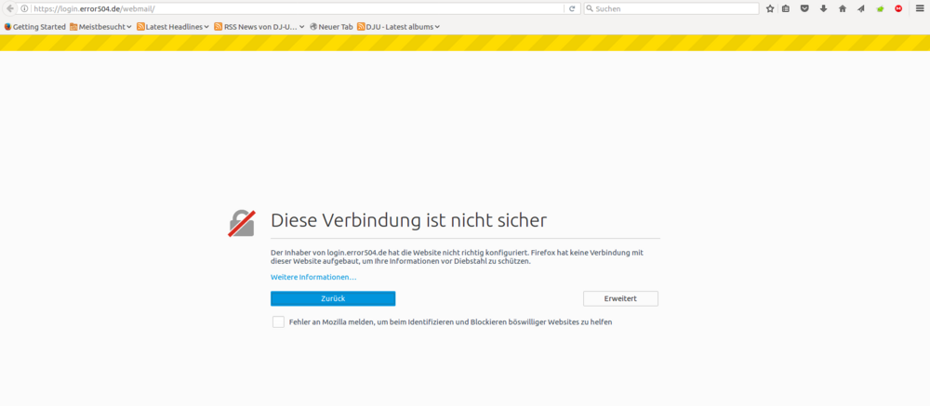Click the Diese Verbindung ist nicht sicher heading

(408, 220)
